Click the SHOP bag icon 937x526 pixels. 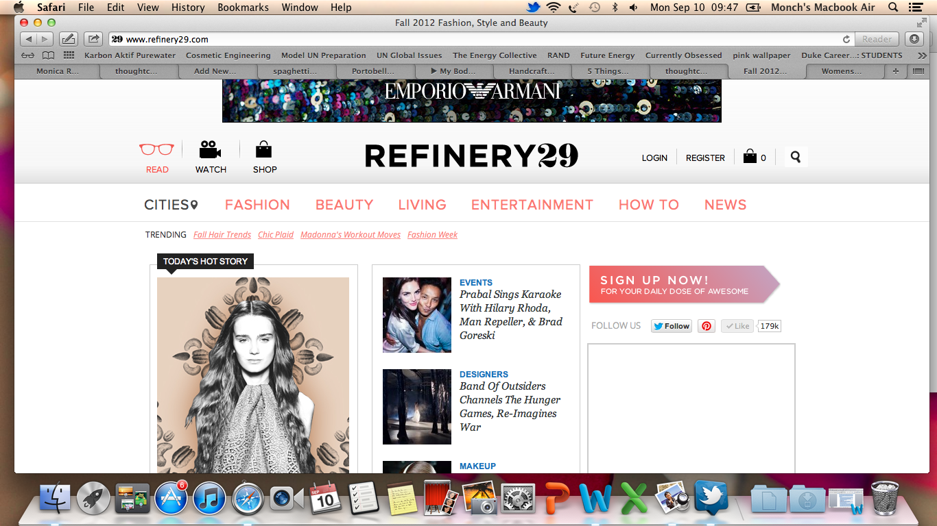click(264, 150)
